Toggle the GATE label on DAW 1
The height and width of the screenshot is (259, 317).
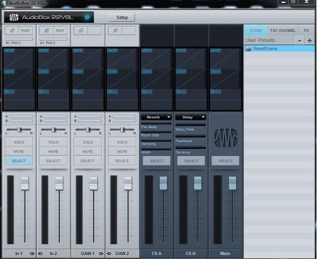pos(78,51)
